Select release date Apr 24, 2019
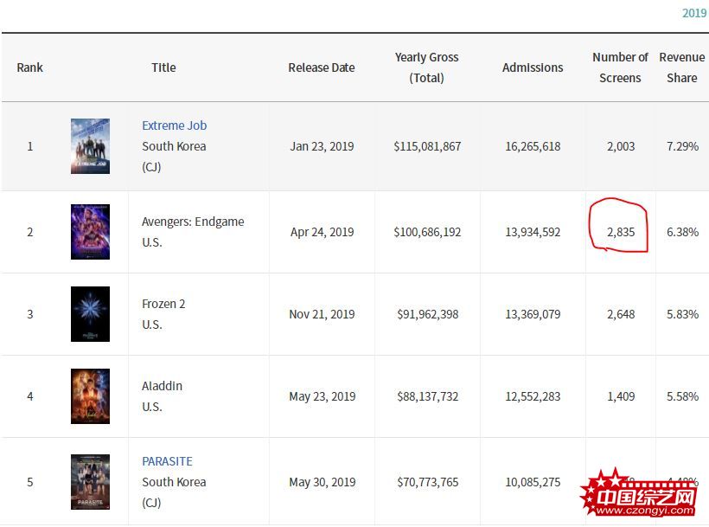Screen dimensions: 709x527 tap(322, 232)
